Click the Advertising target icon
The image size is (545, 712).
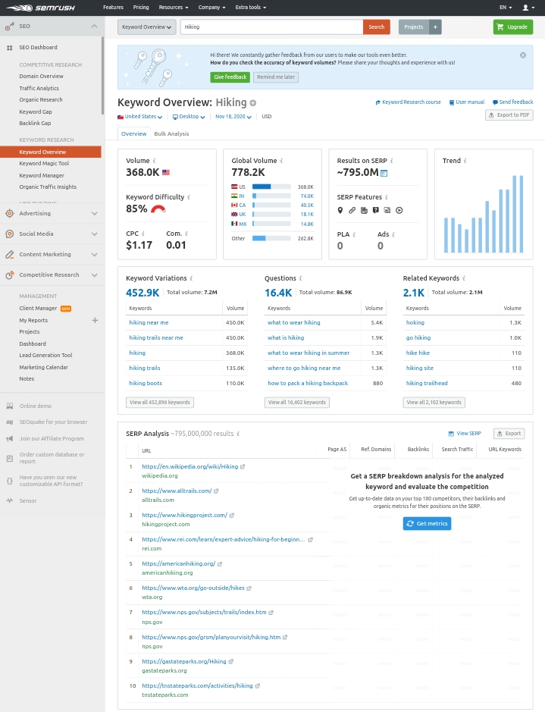[10, 213]
